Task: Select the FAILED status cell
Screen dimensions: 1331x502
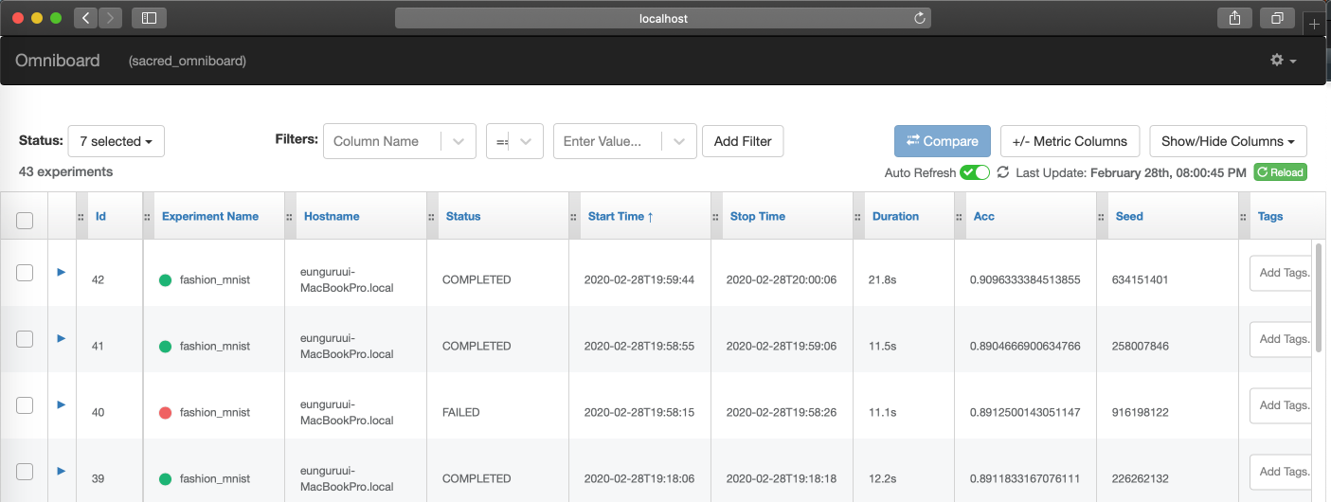Action: (x=461, y=412)
